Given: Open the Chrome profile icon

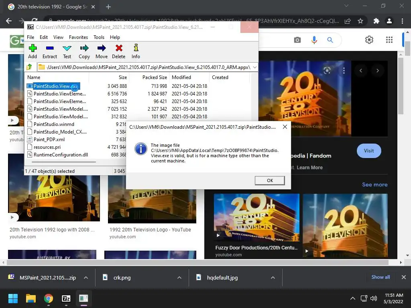Looking at the screenshot, I should pos(389,21).
